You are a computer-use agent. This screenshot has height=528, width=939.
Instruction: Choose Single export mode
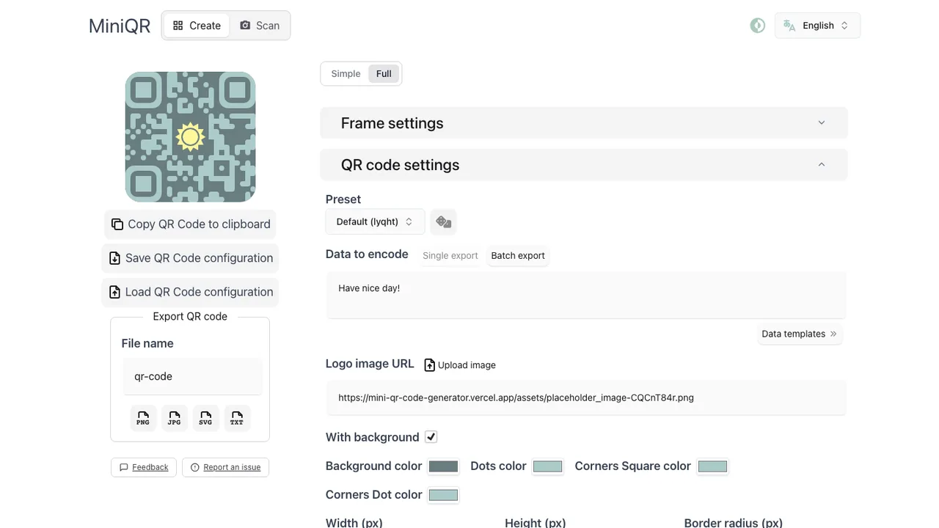coord(450,255)
